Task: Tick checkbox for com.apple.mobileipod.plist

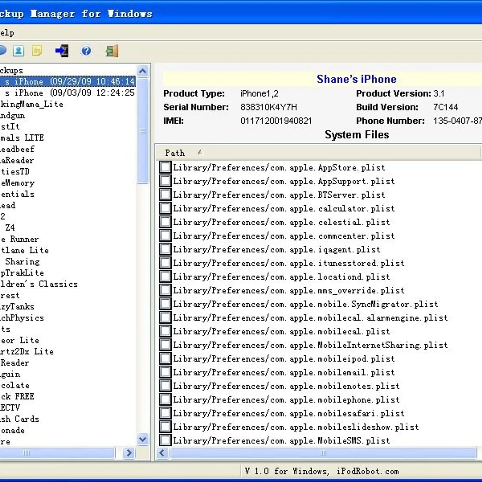Action: click(165, 358)
